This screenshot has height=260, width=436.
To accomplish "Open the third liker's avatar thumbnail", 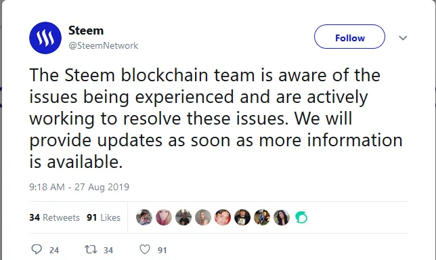I will 183,217.
